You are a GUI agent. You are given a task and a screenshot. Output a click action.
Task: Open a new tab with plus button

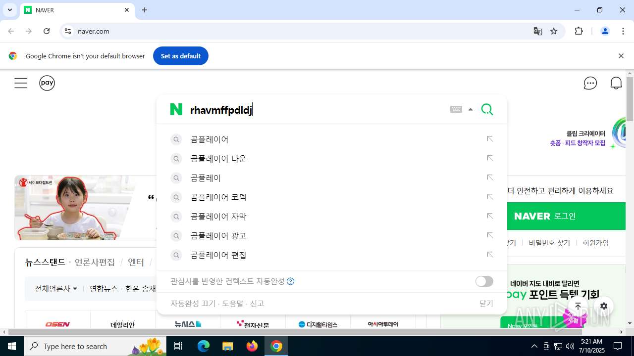coord(145,10)
